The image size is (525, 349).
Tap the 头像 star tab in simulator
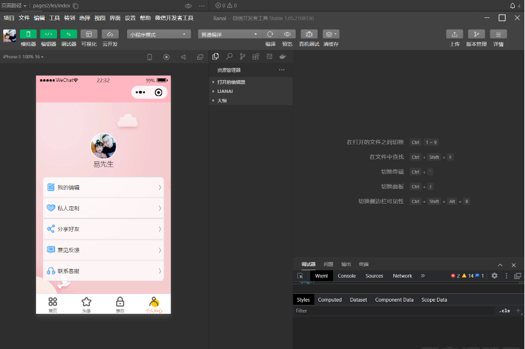(x=86, y=304)
